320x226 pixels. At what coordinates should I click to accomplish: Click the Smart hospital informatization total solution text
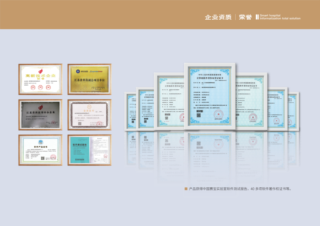[x=280, y=17]
